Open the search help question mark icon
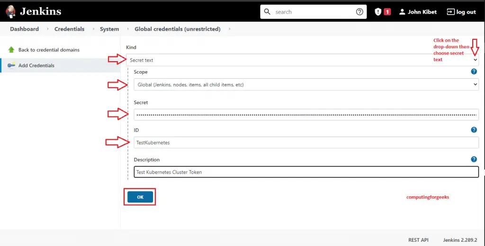Image resolution: width=485 pixels, height=246 pixels. point(359,12)
